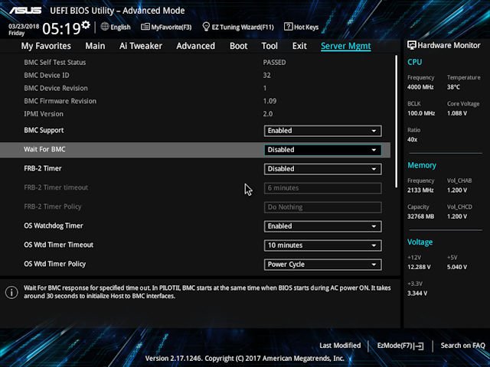Click the 12.288 V reading
Screen dimensions: 490x367
tap(419, 267)
